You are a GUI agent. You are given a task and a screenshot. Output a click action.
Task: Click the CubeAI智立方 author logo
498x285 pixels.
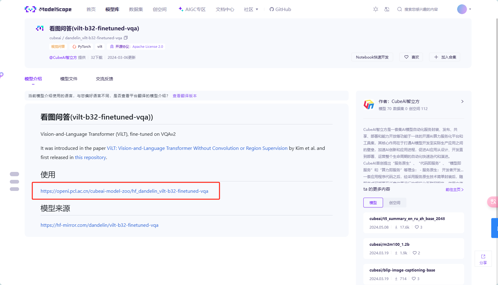369,104
